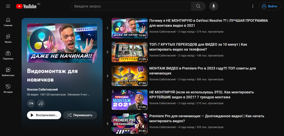
Task: Click channel name under ТОП-7 переходов video
Action: (x=163, y=55)
